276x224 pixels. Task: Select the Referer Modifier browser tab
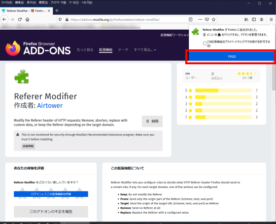(x=26, y=11)
